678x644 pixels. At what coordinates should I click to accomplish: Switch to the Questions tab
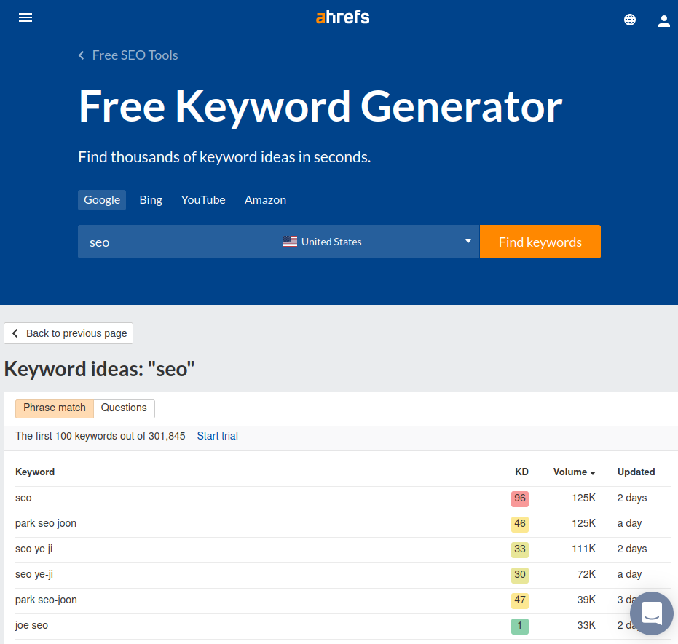(x=124, y=408)
